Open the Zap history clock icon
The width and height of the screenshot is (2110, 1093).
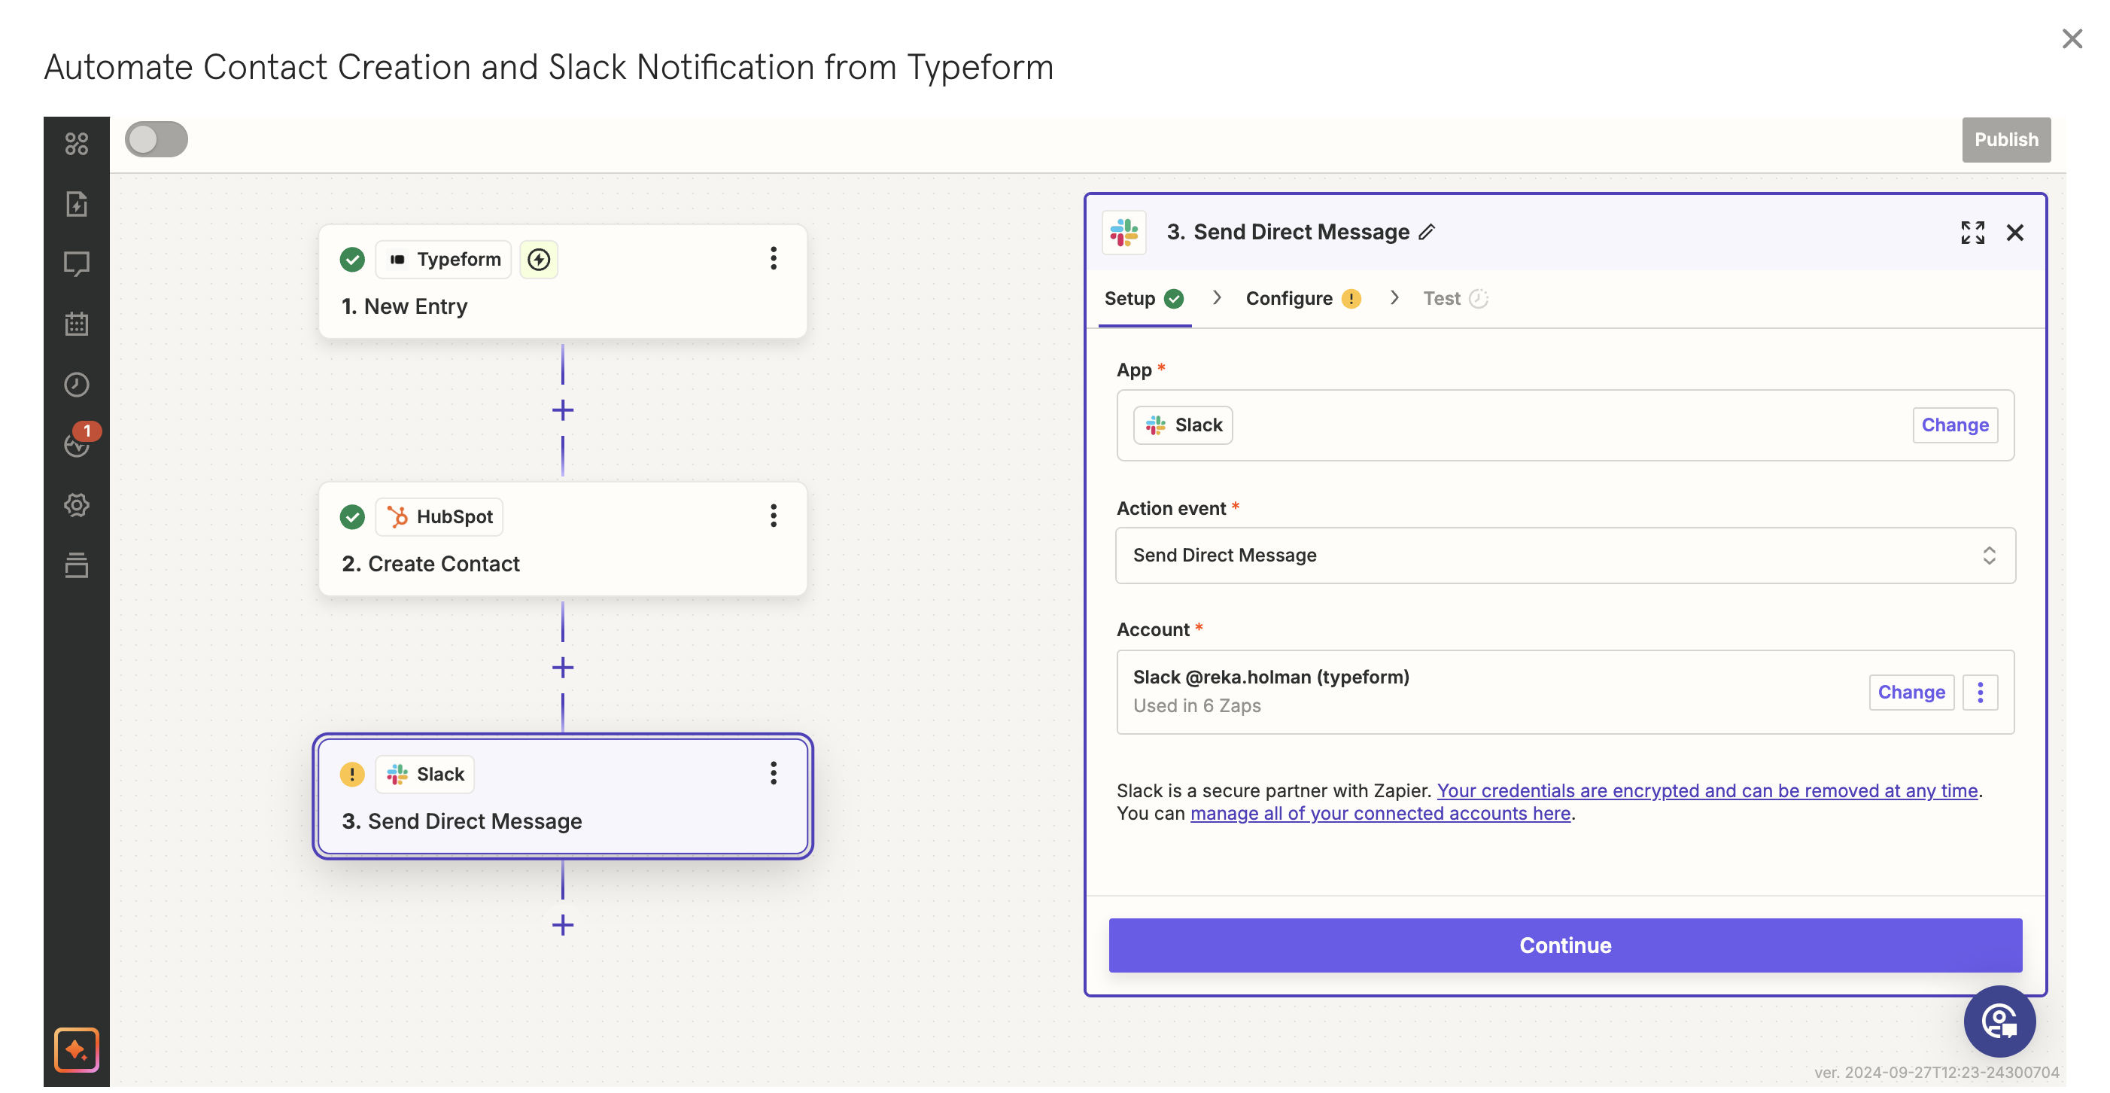(76, 384)
